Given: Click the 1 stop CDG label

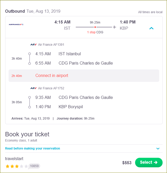Looking at the screenshot, I should click(95, 32).
